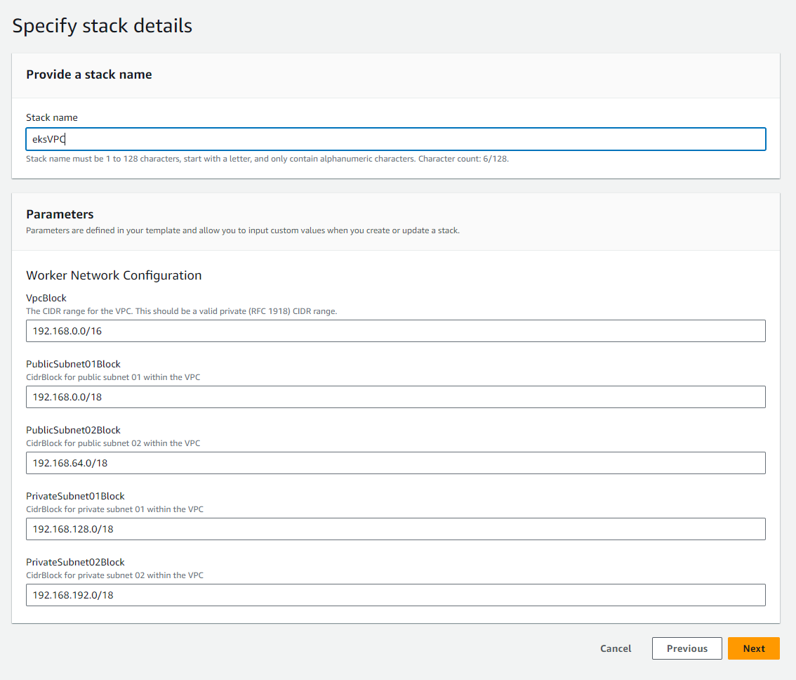Click the 'PublicSubnet01Block' label

(73, 364)
